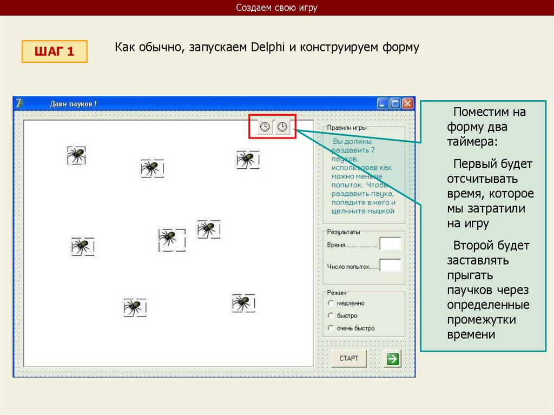Click the Результаты group caption
The image size is (554, 415).
(x=344, y=232)
